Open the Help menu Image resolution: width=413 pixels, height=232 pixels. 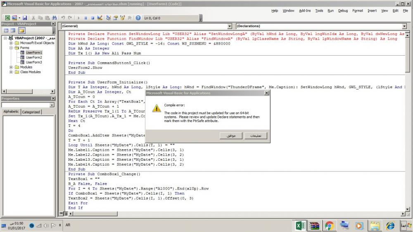[x=275, y=11]
